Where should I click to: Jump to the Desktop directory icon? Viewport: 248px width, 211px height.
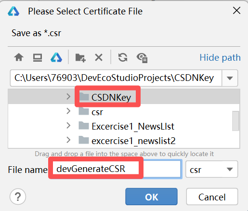coord(38,57)
